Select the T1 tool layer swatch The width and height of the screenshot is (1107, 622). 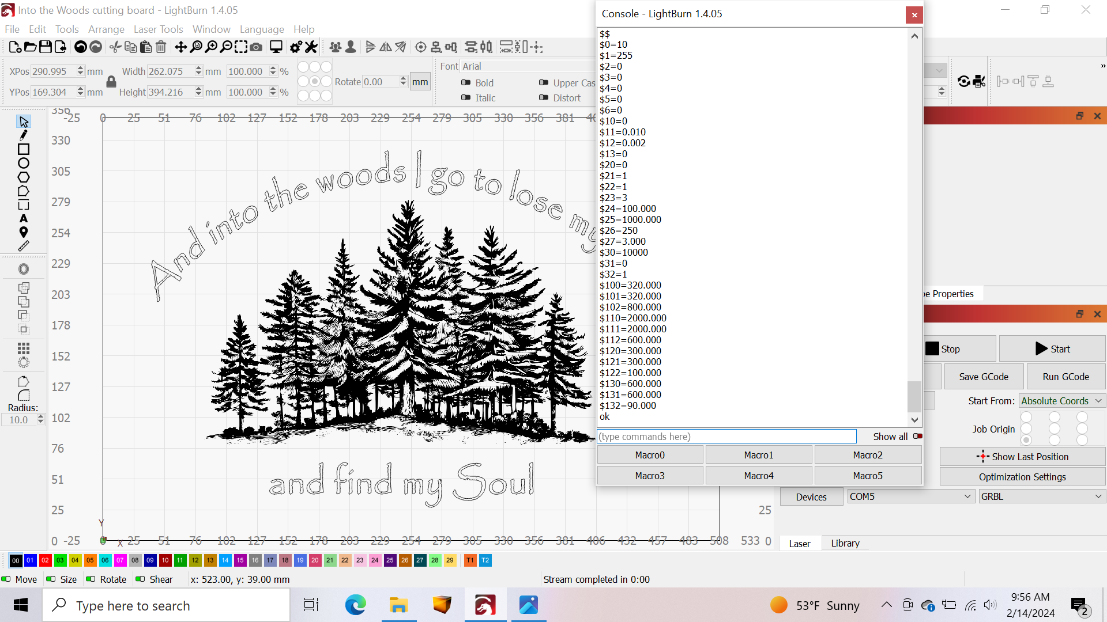tap(470, 560)
